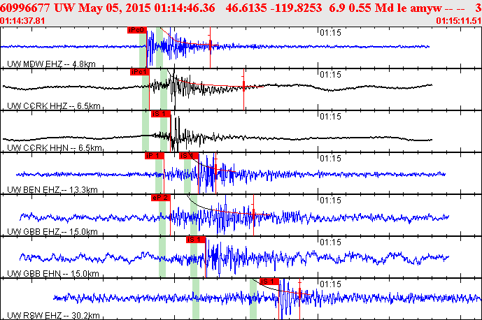Click the UW GBB EHN -- 15.0km label
This screenshot has width=482, height=320.
tap(53, 273)
